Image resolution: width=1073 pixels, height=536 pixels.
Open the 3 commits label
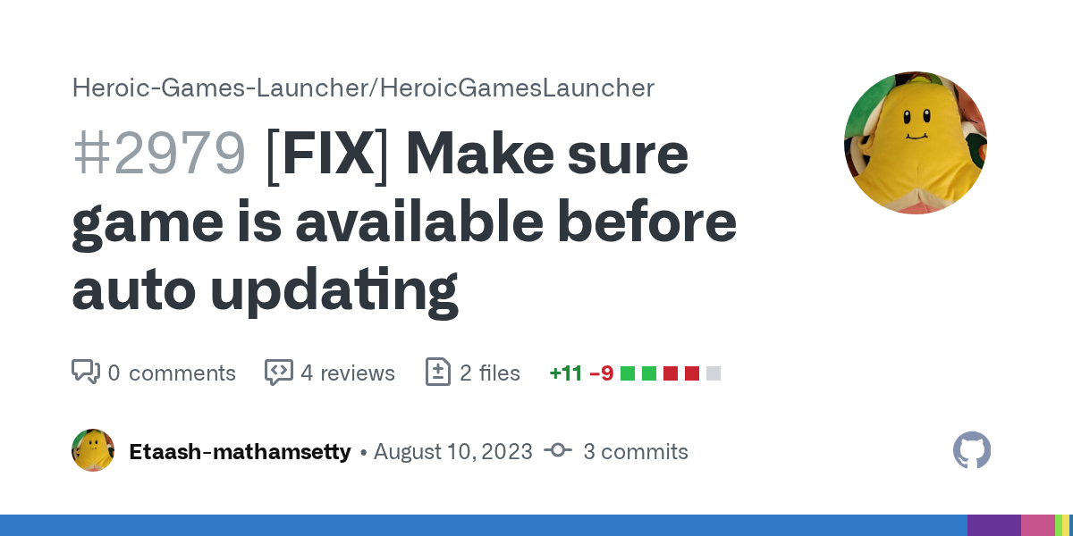coord(635,452)
